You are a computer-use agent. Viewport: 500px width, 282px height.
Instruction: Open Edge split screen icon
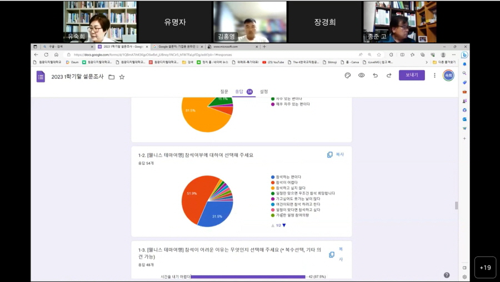(402, 55)
